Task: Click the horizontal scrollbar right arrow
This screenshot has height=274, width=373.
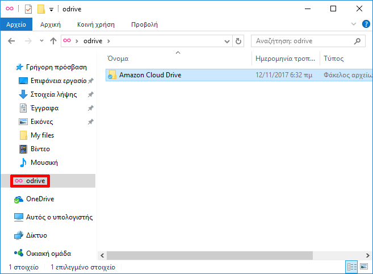Action: pyautogui.click(x=368, y=256)
